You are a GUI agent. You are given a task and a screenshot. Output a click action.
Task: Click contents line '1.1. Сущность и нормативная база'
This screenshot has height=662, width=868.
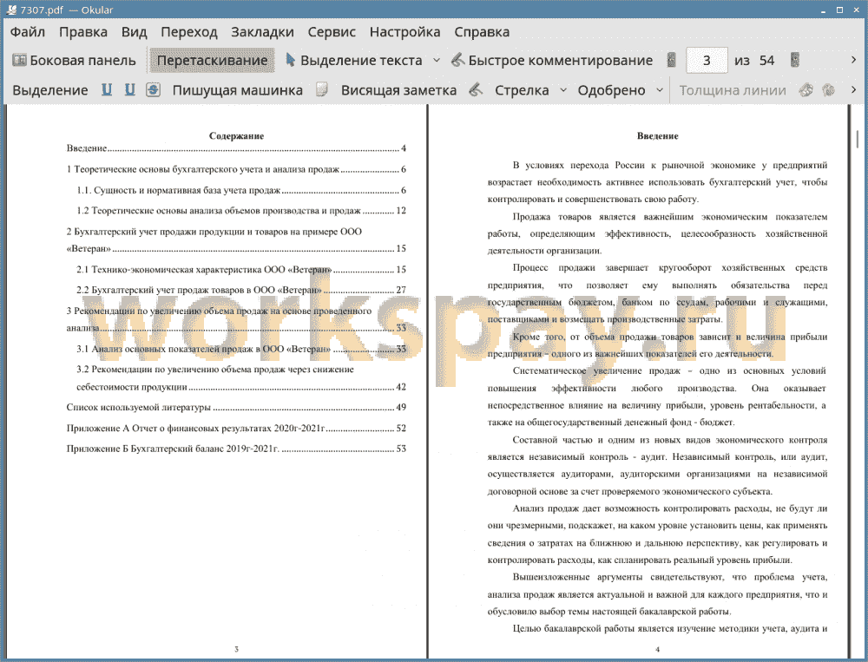241,190
